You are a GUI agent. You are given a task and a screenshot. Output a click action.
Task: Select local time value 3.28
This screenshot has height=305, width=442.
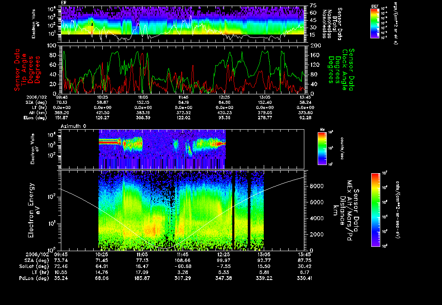pos(183,272)
